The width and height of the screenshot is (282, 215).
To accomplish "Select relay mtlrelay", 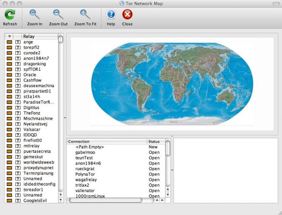I will 32,146.
